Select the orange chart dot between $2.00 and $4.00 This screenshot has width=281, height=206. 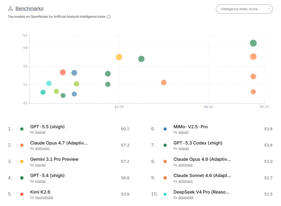coord(164,83)
